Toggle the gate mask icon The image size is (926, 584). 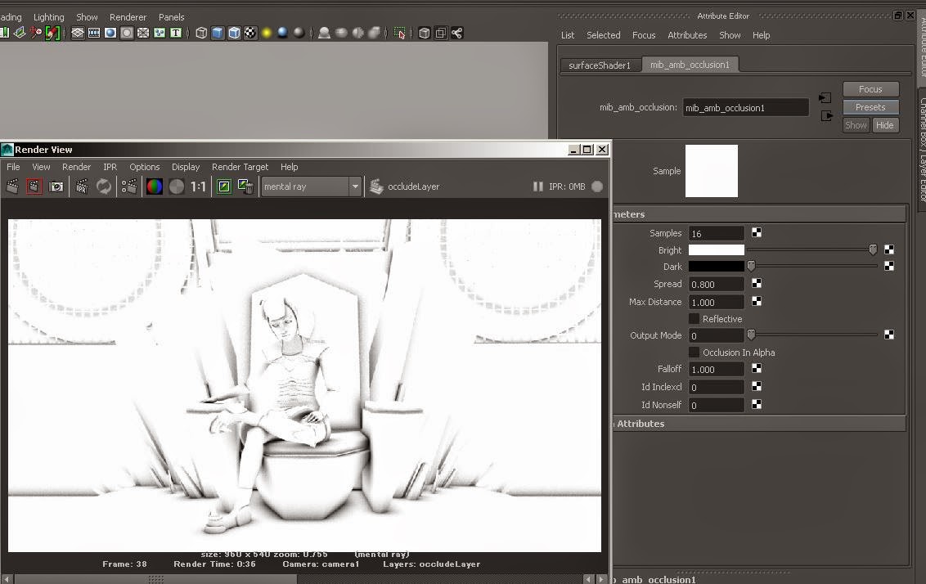127,33
